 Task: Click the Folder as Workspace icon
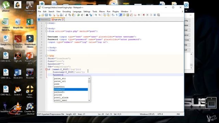(x=135, y=15)
